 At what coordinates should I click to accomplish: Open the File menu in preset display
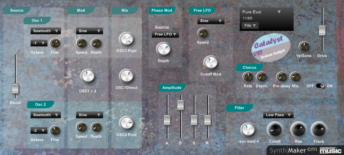(x=250, y=26)
